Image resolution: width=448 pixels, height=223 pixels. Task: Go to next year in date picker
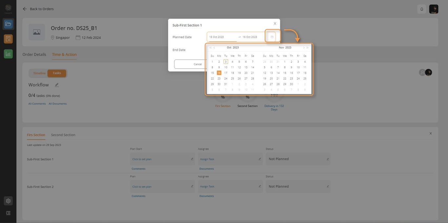(x=307, y=48)
